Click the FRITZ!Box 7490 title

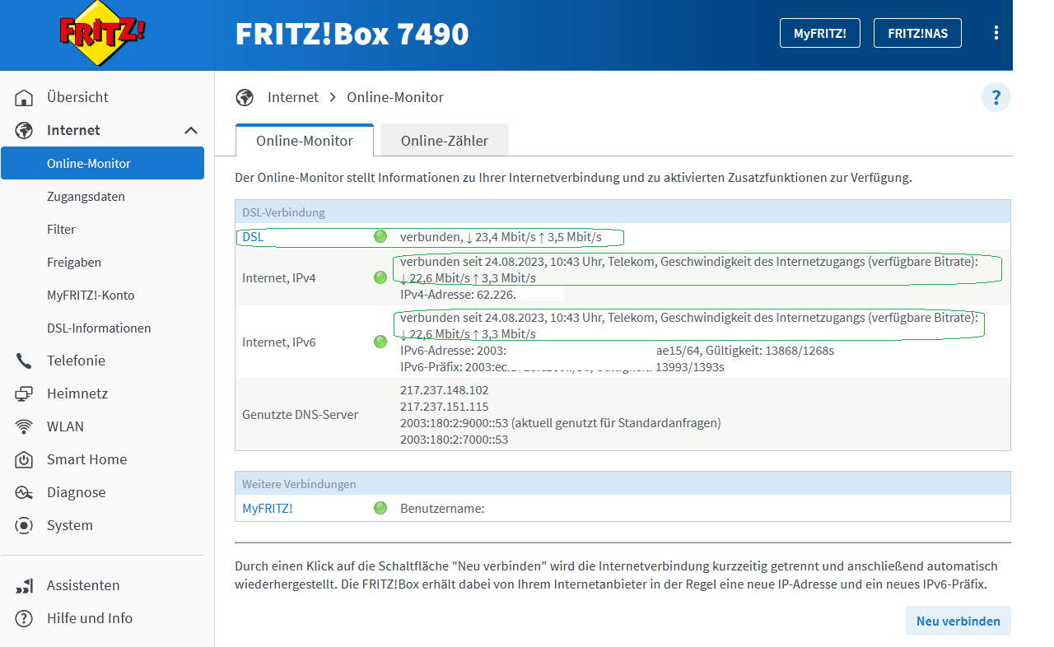pos(352,34)
